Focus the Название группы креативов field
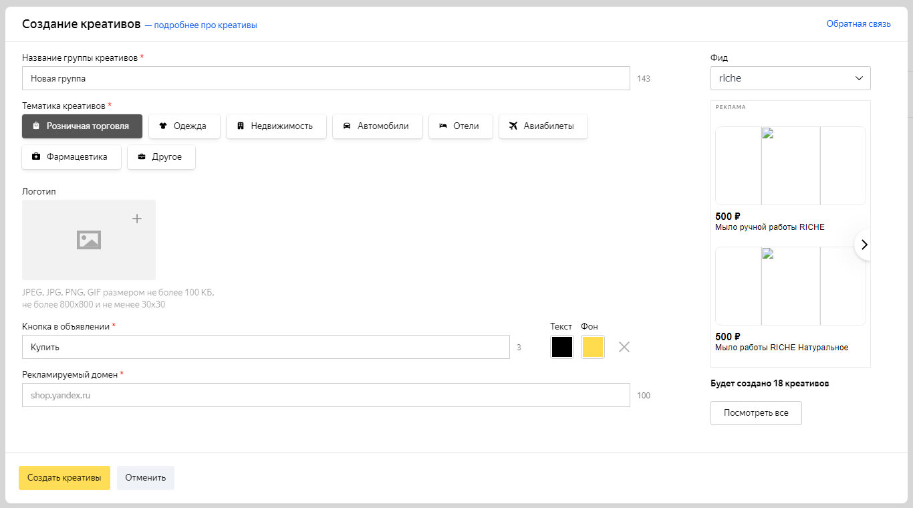Viewport: 913px width, 508px height. (x=326, y=78)
